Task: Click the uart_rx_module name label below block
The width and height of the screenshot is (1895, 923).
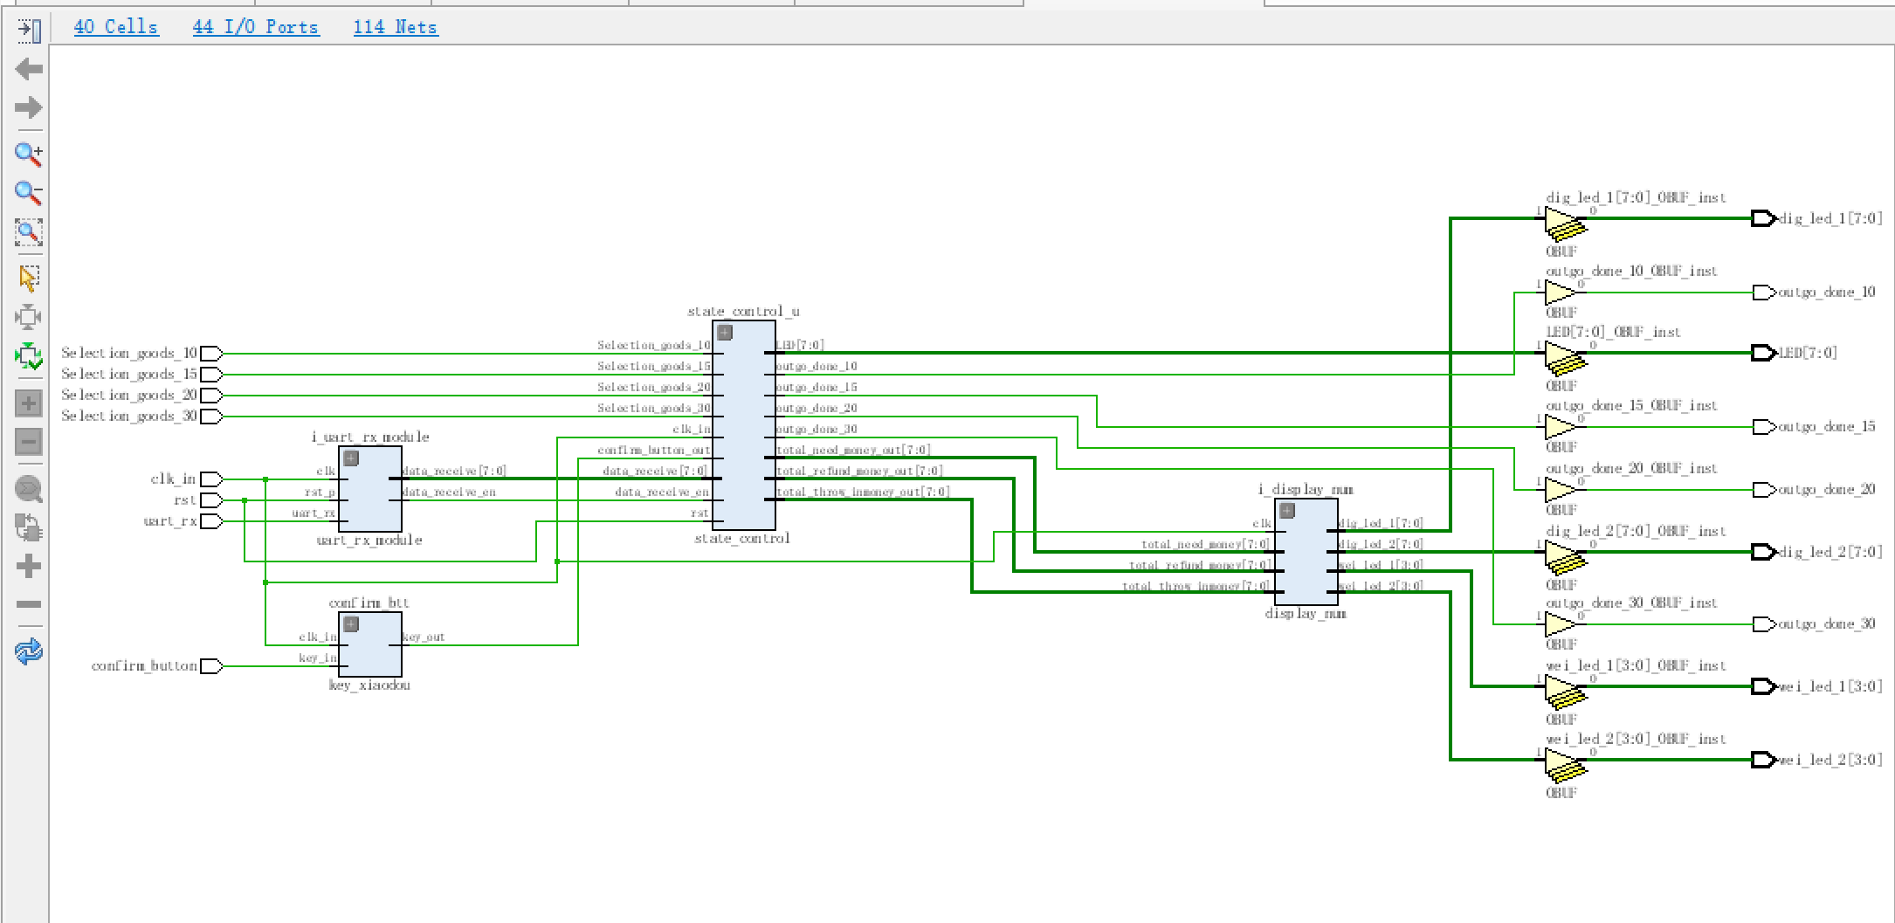Action: pos(369,541)
